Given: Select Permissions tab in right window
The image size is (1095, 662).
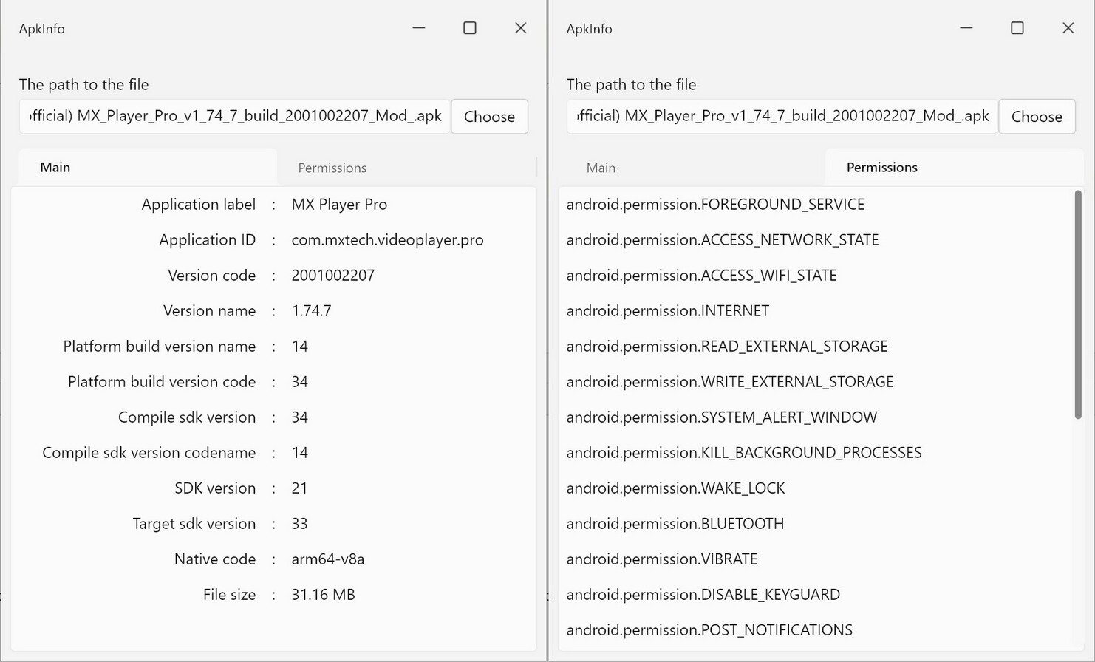Looking at the screenshot, I should coord(954,167).
